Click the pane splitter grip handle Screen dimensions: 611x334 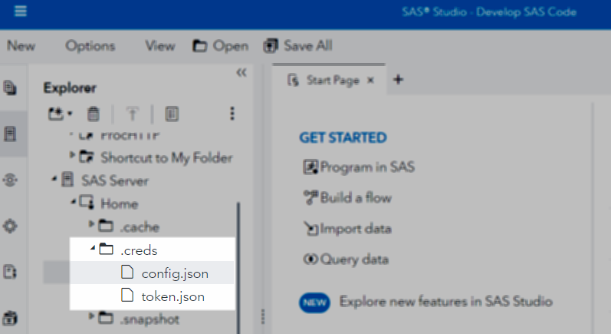tap(263, 317)
